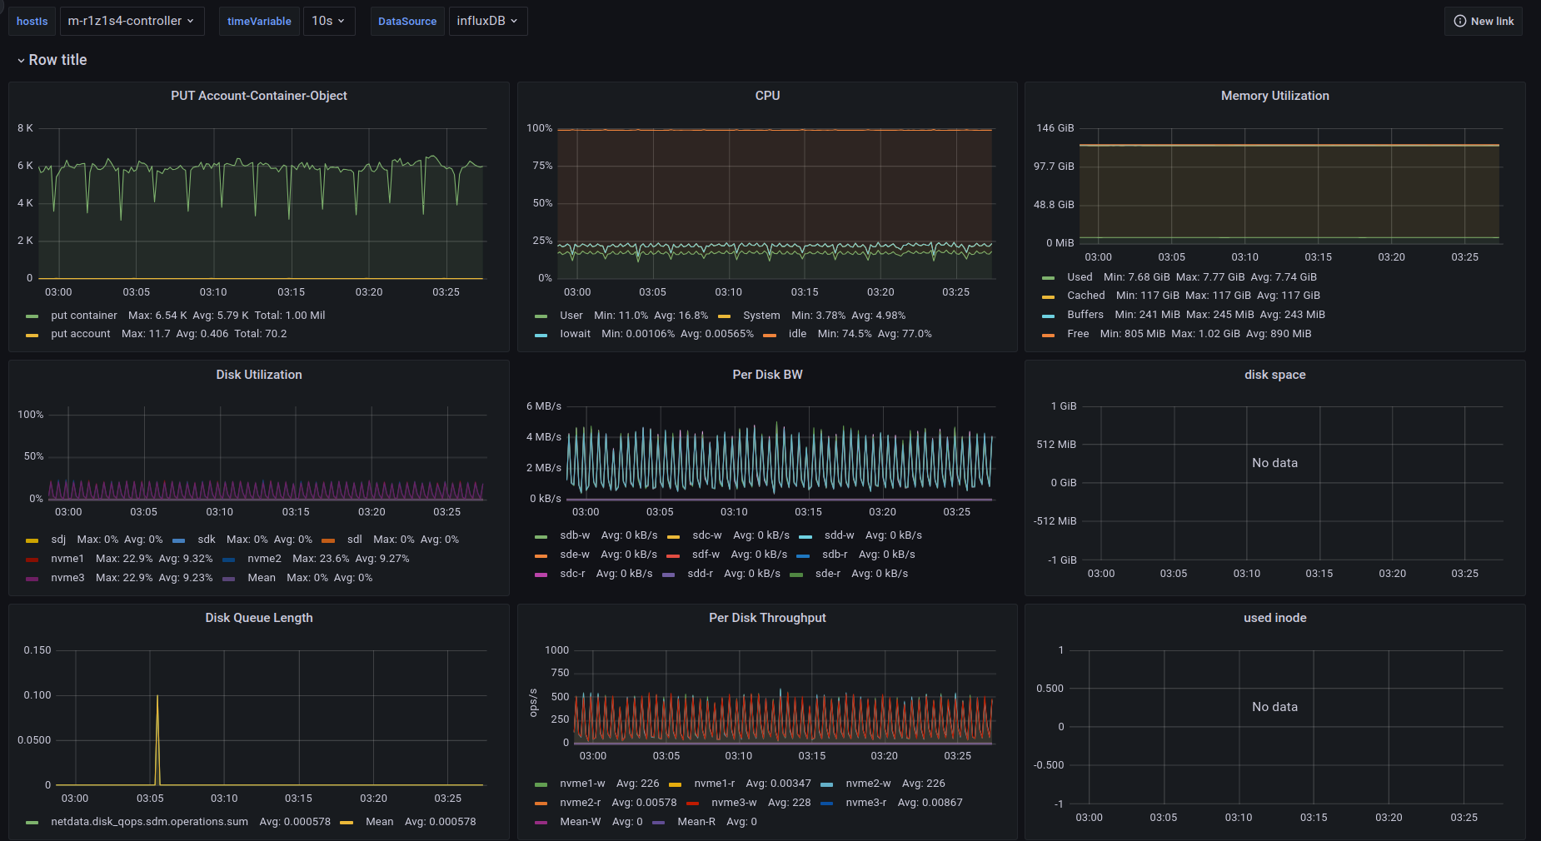Click the sdc-r legend pink color icon
This screenshot has width=1541, height=841.
coord(541,575)
